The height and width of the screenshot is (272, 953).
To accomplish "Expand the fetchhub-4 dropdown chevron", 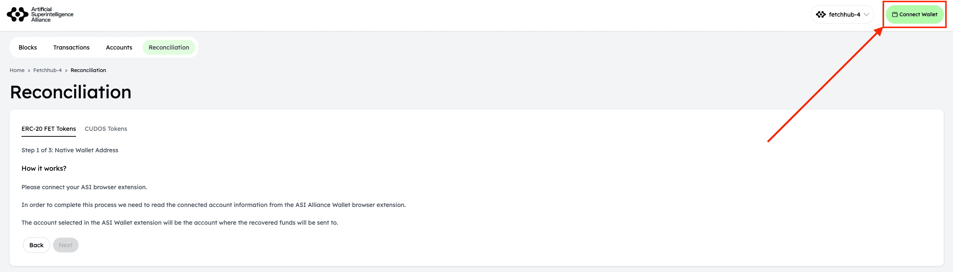I will click(x=866, y=15).
